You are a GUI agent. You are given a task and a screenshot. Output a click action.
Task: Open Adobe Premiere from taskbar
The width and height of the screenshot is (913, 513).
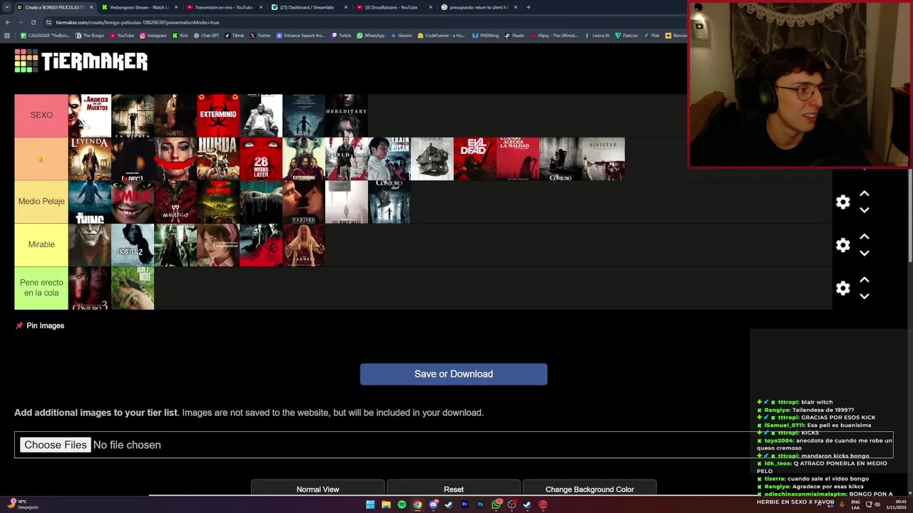(x=464, y=504)
